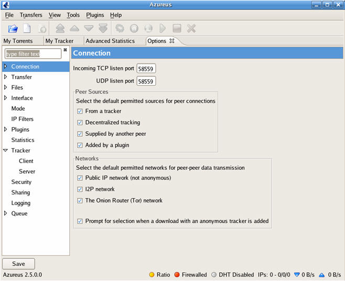
Task: Toggle the I2P network checkbox
Action: click(80, 189)
